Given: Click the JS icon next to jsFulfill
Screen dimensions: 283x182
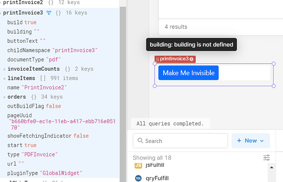Looking at the screenshot, I should (x=138, y=165).
